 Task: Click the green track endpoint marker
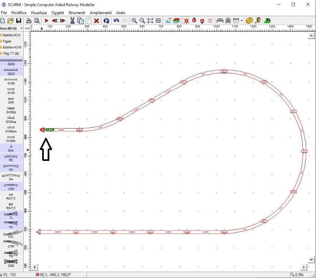50,129
